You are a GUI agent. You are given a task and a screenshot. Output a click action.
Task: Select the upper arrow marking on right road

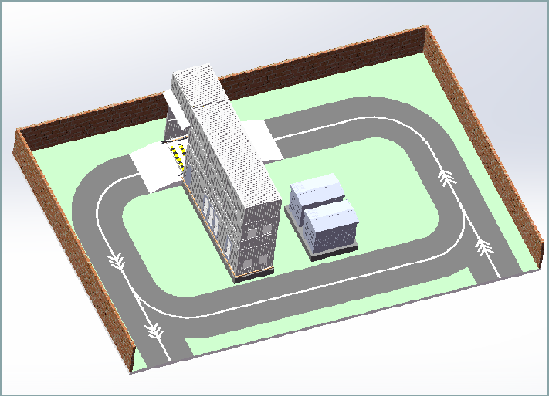coord(446,178)
